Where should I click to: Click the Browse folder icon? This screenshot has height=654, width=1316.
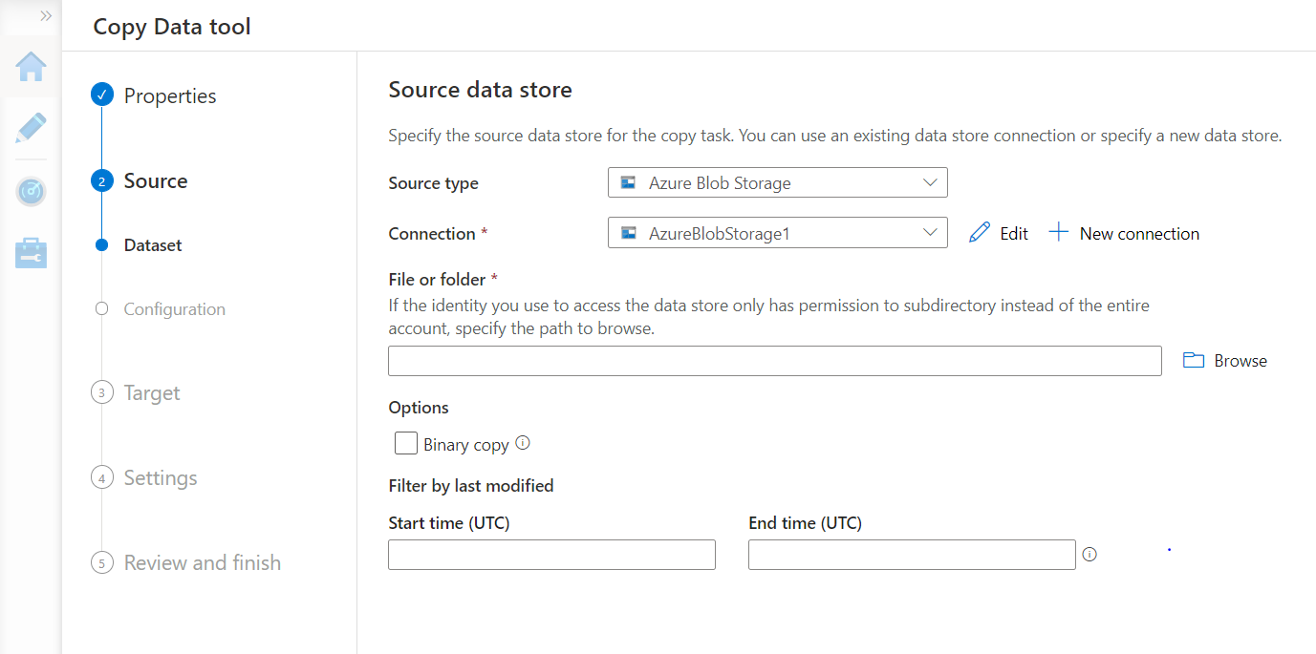[x=1193, y=360]
